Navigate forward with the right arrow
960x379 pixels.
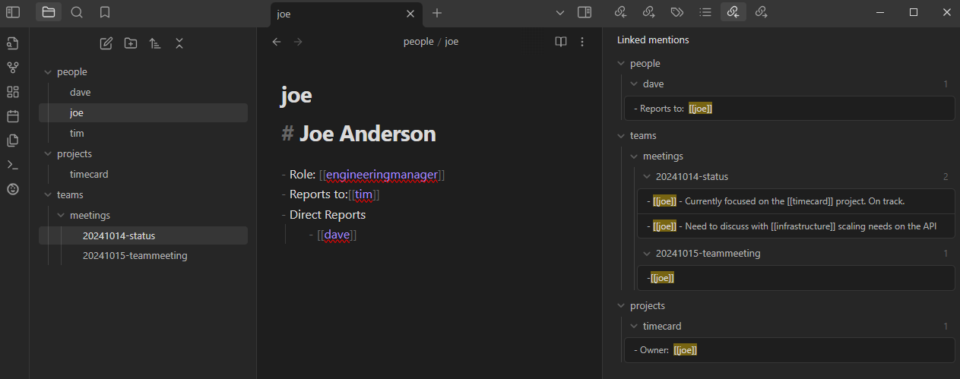(x=298, y=42)
